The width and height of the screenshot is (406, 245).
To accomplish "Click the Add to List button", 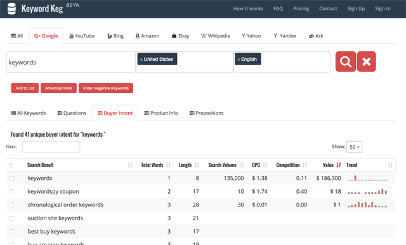I will 25,88.
